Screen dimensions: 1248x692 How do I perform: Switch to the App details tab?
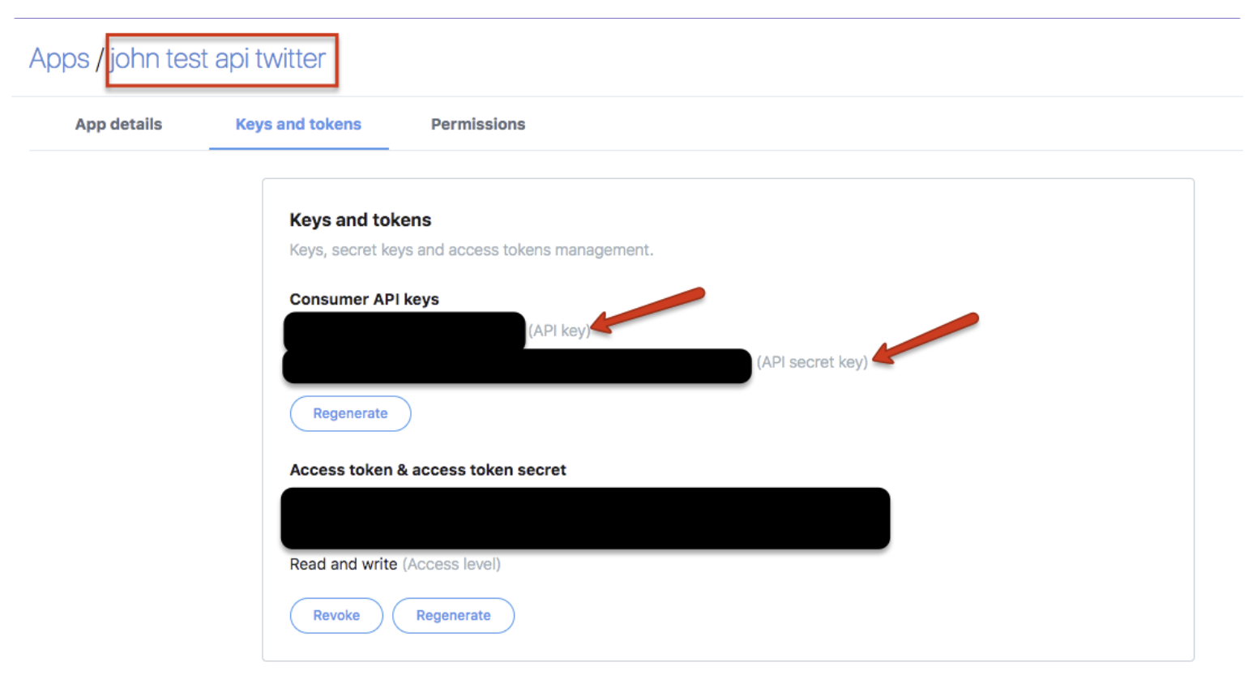[x=118, y=125]
